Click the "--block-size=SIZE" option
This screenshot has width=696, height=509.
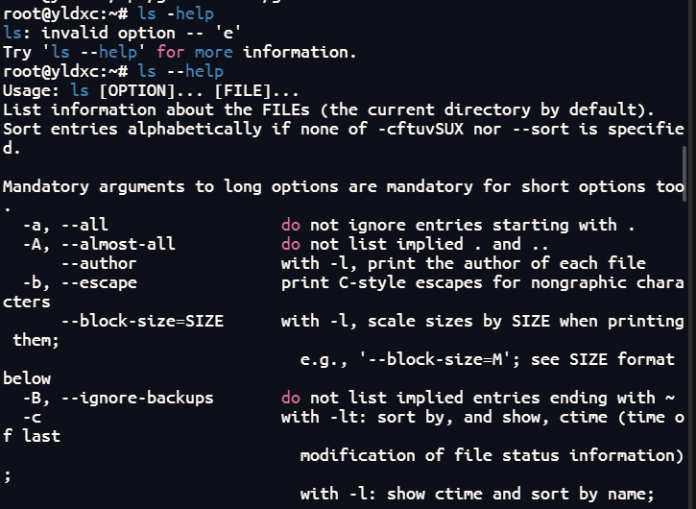point(141,321)
